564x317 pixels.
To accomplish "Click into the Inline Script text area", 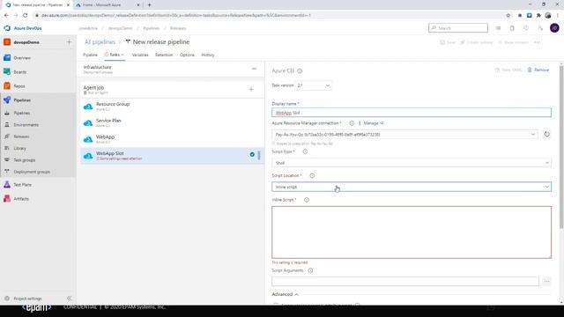I will (412, 232).
